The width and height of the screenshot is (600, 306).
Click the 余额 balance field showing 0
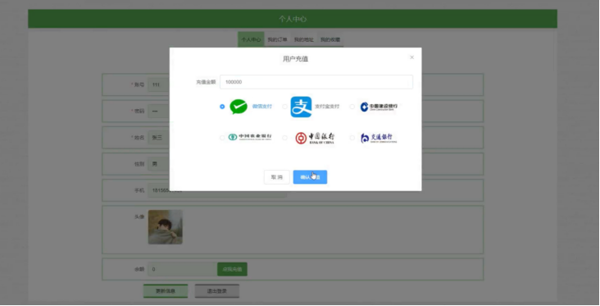183,269
